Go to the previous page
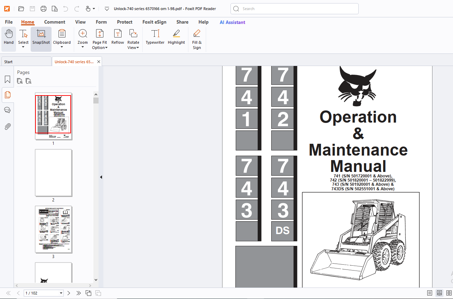This screenshot has width=453, height=299. pyautogui.click(x=18, y=293)
